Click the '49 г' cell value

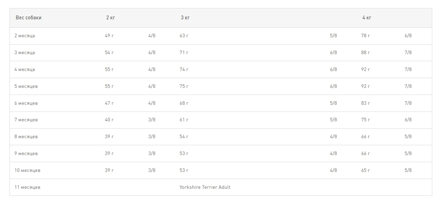coord(109,36)
